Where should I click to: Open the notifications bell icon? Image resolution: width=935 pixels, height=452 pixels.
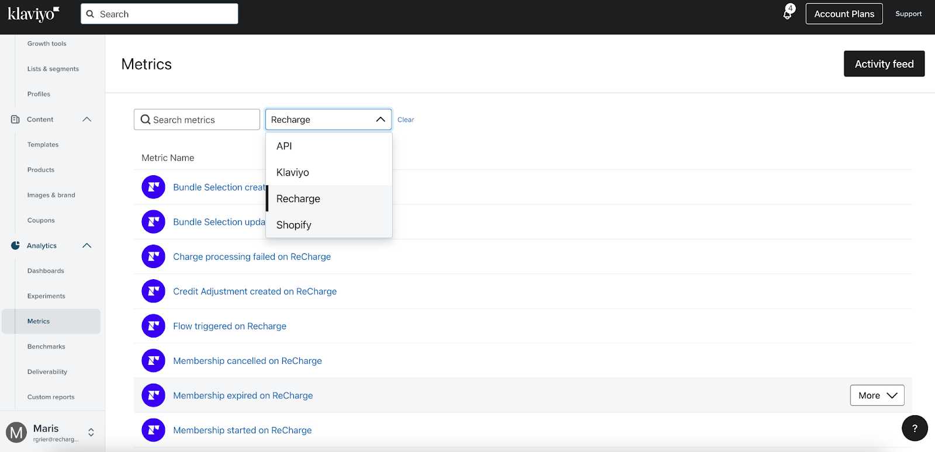[x=788, y=13]
